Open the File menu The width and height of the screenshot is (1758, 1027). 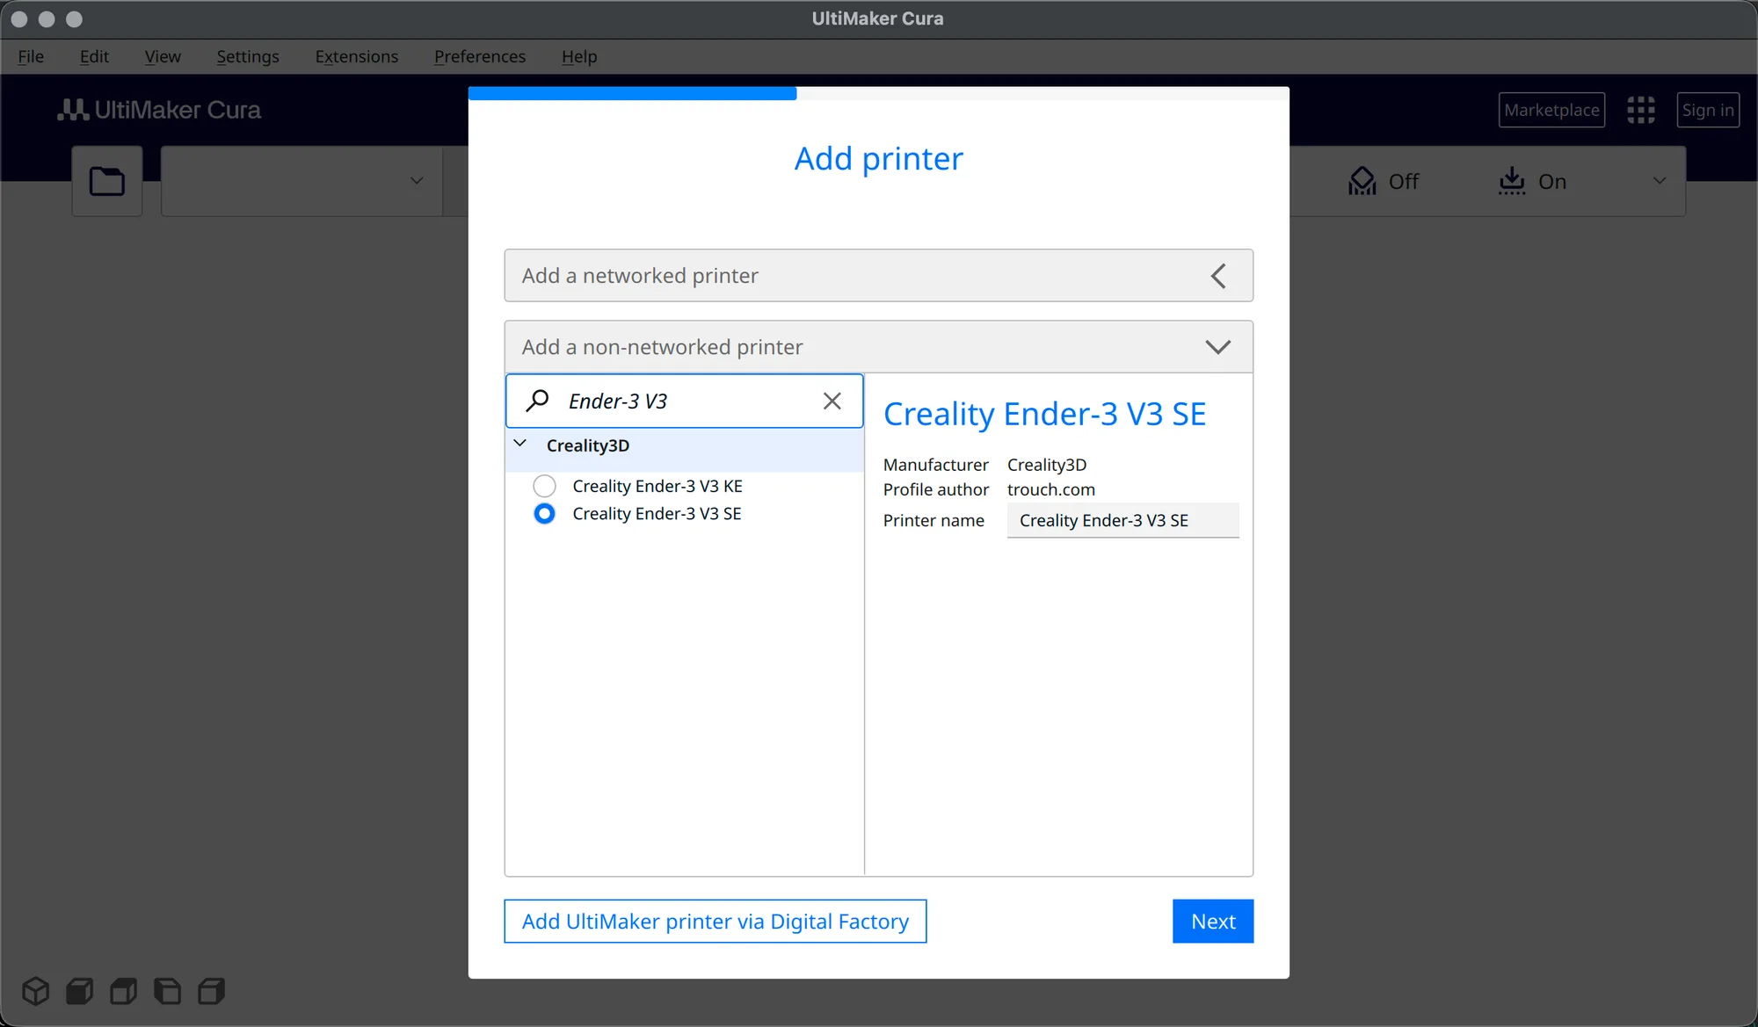pos(31,56)
